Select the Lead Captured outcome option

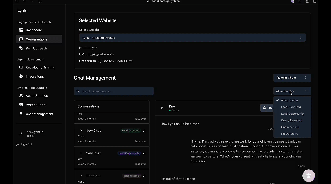tap(291, 107)
